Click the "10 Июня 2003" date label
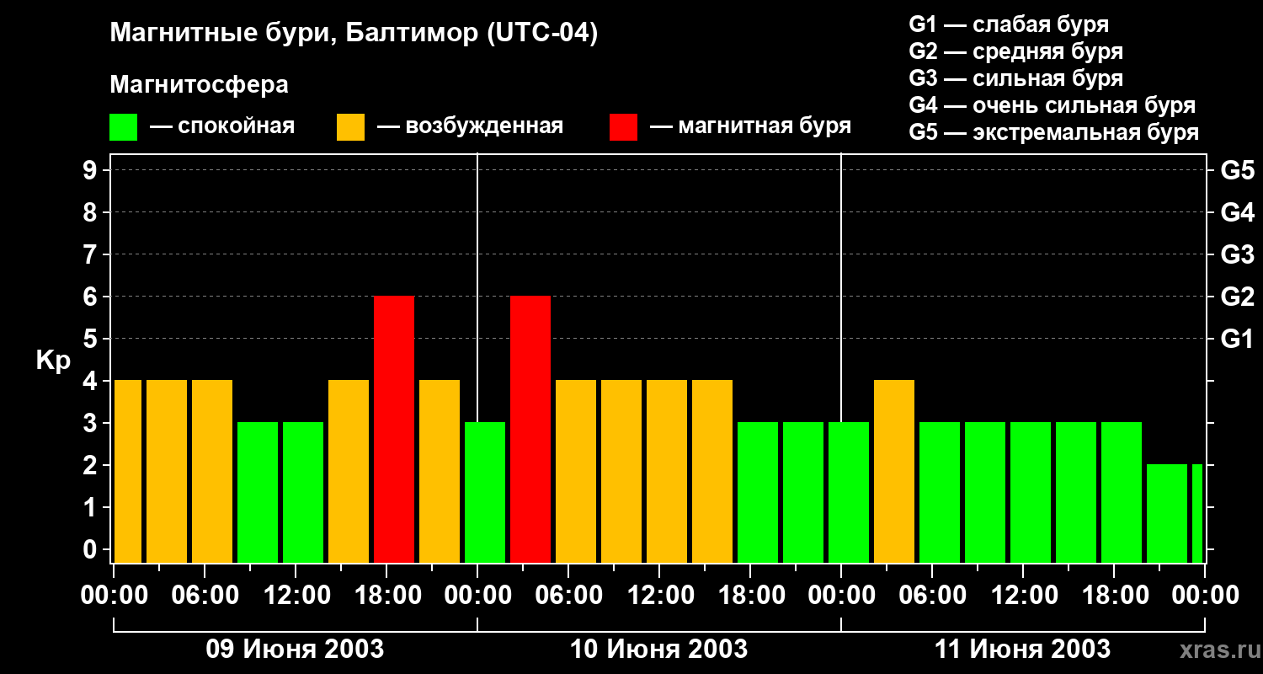Screen dimensions: 1263x674 click(x=659, y=650)
